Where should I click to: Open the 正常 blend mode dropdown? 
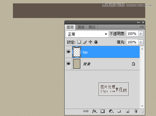coord(87,34)
